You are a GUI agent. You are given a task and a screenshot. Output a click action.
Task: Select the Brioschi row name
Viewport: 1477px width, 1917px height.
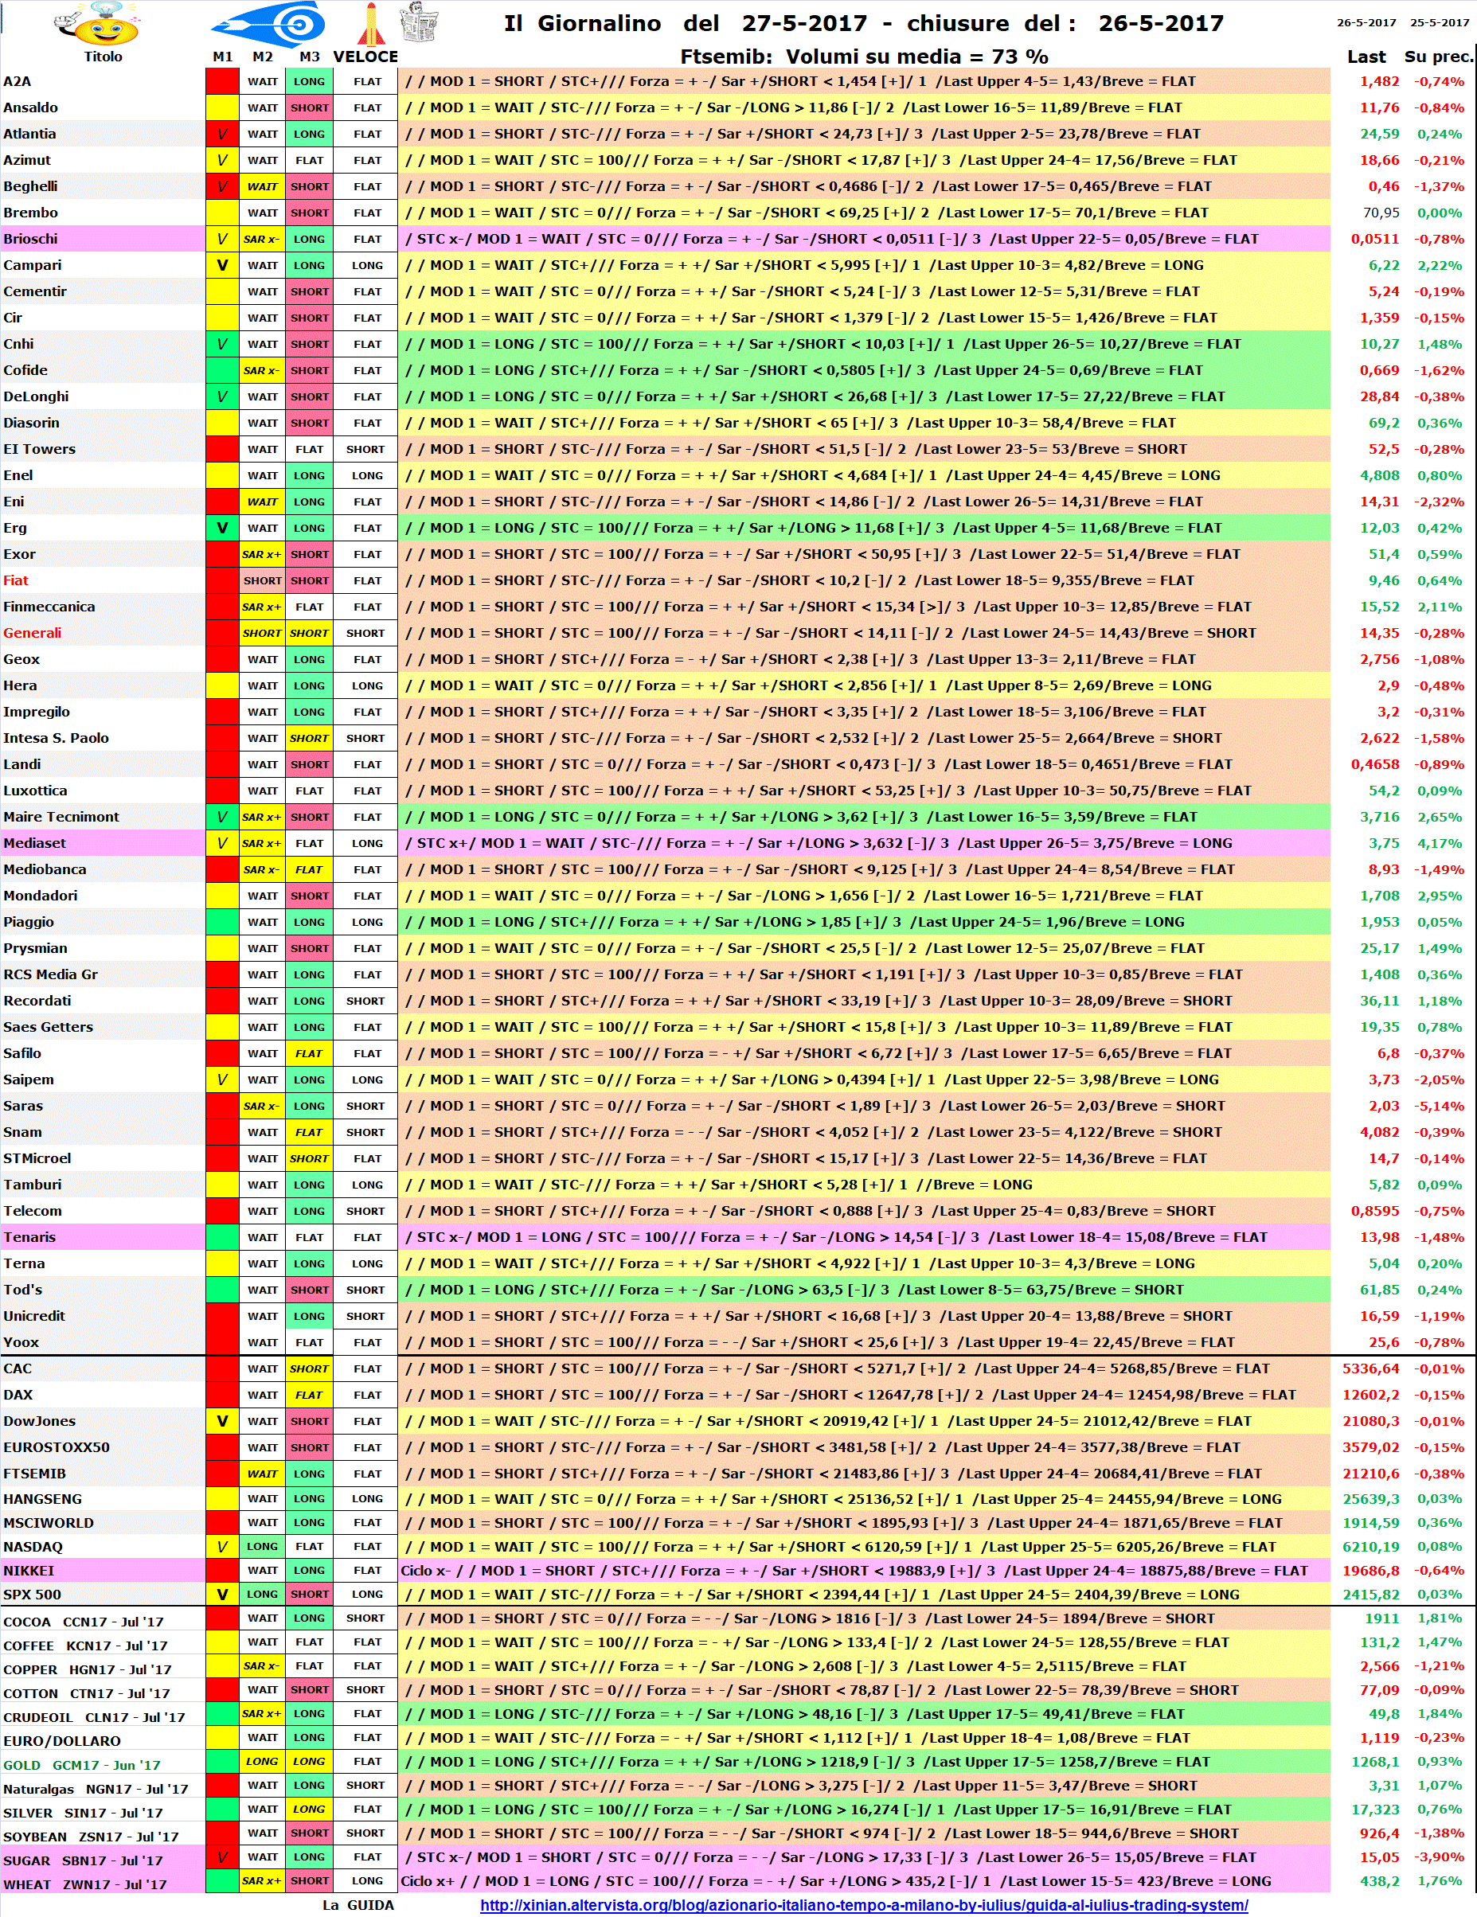click(x=103, y=239)
